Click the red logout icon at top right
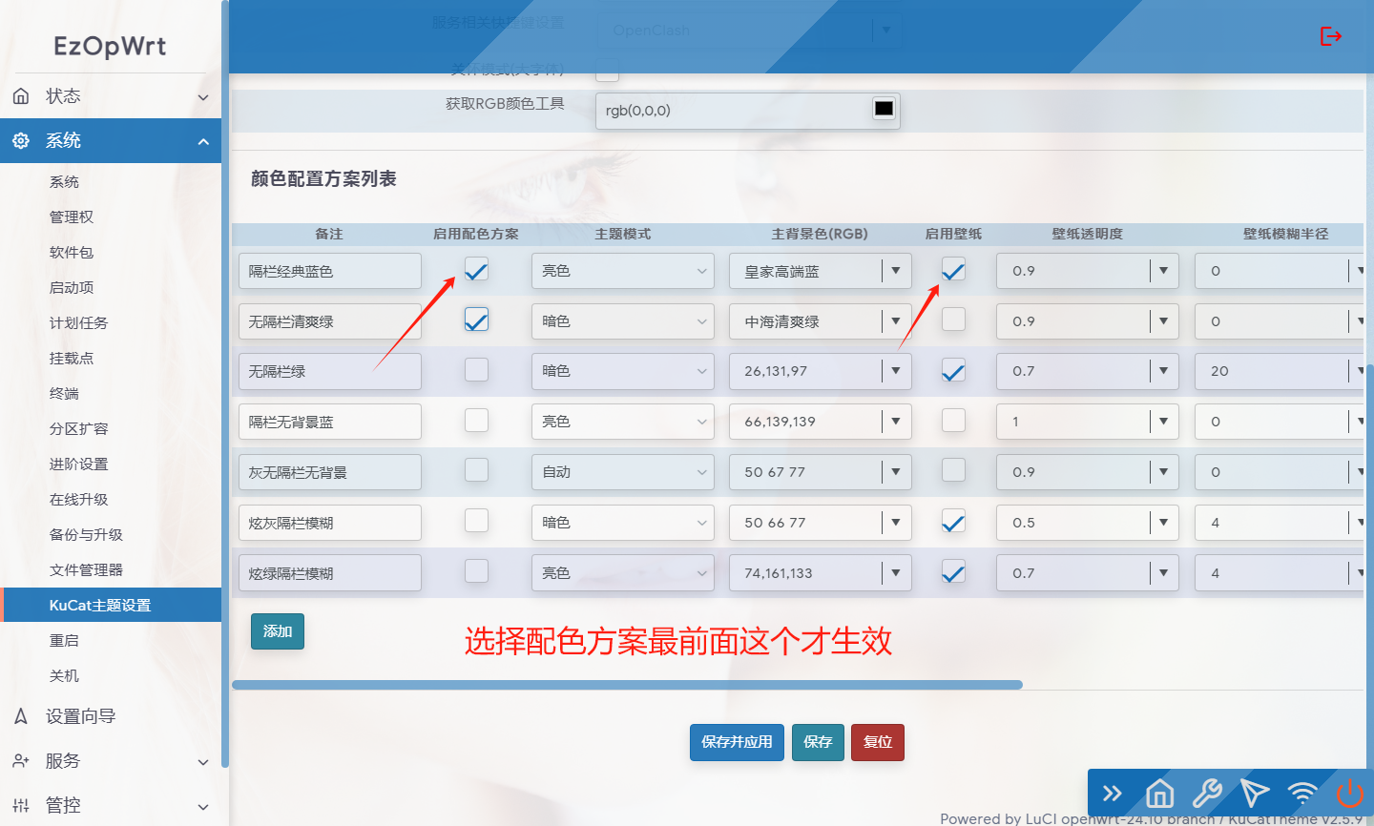Image resolution: width=1374 pixels, height=826 pixels. (x=1330, y=36)
